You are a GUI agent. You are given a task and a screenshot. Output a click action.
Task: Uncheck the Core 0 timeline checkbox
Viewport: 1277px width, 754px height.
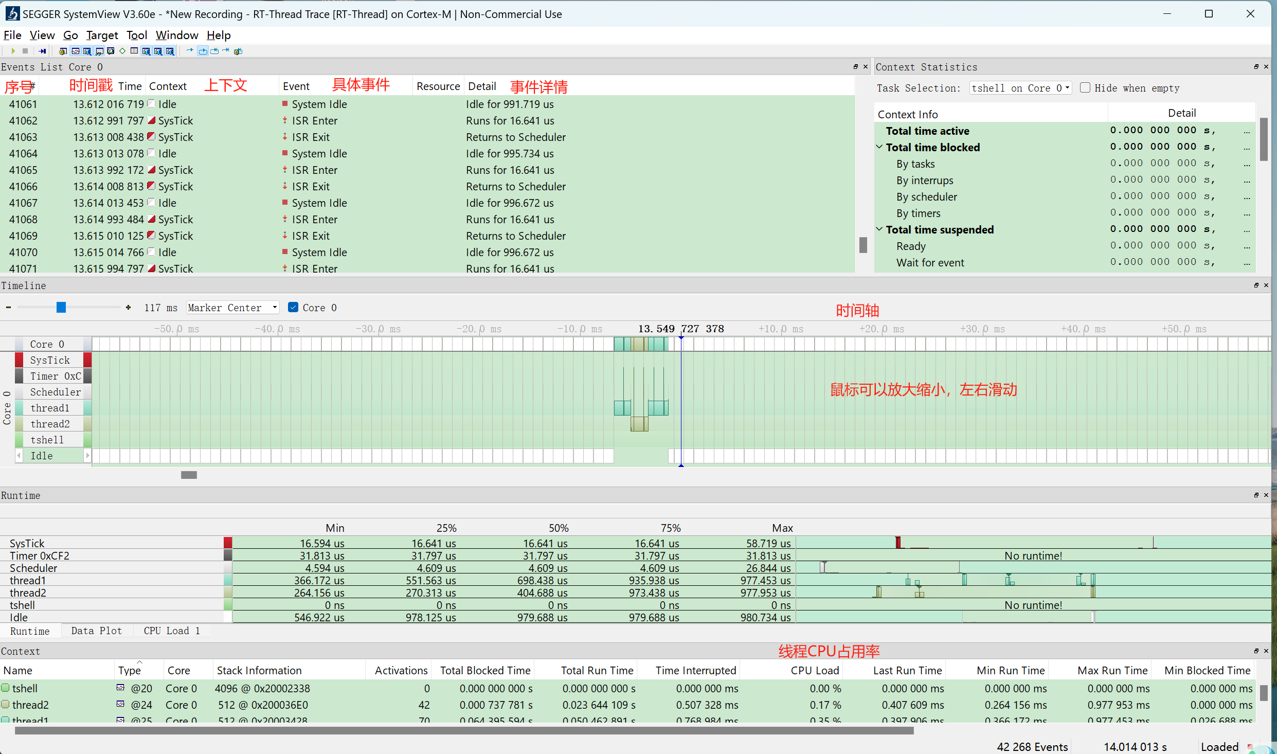293,308
